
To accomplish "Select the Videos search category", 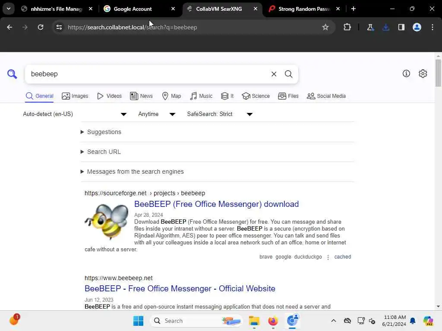I will [x=109, y=96].
